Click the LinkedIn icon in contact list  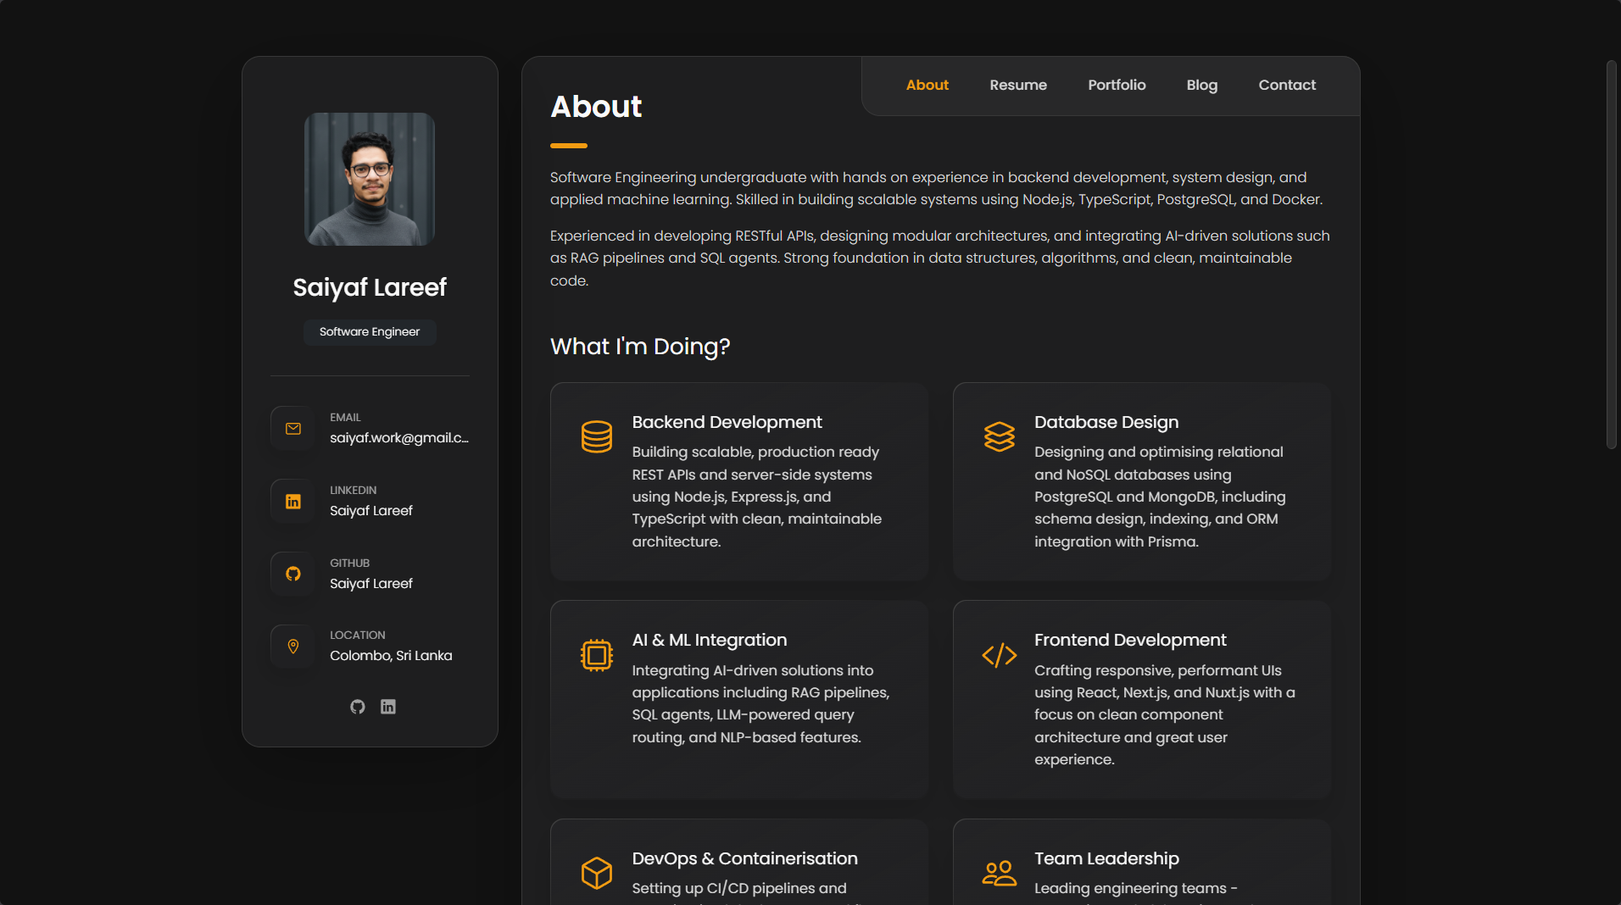pos(292,502)
